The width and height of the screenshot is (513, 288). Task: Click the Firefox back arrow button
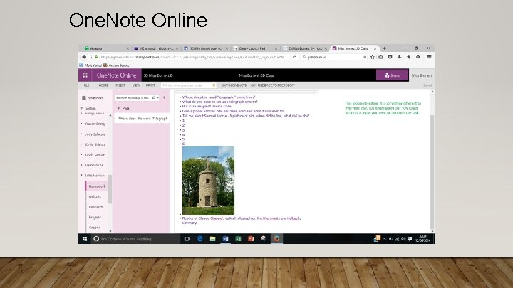click(84, 57)
